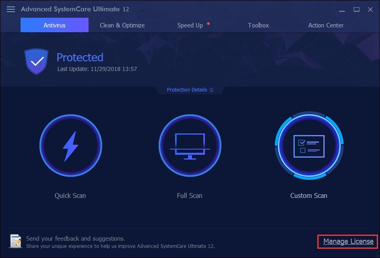Open the Action Center tab
380x258 pixels.
326,25
